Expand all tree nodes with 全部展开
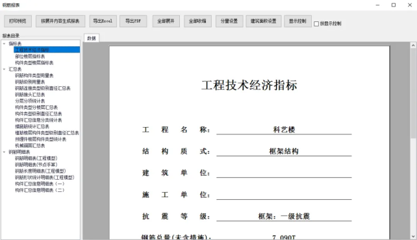This screenshot has height=240, width=417. tap(166, 21)
